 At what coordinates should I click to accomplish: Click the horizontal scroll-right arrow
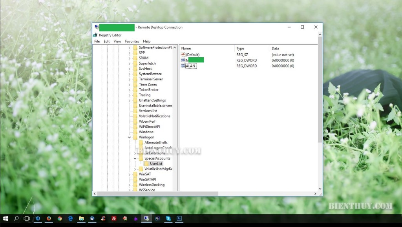(x=315, y=194)
